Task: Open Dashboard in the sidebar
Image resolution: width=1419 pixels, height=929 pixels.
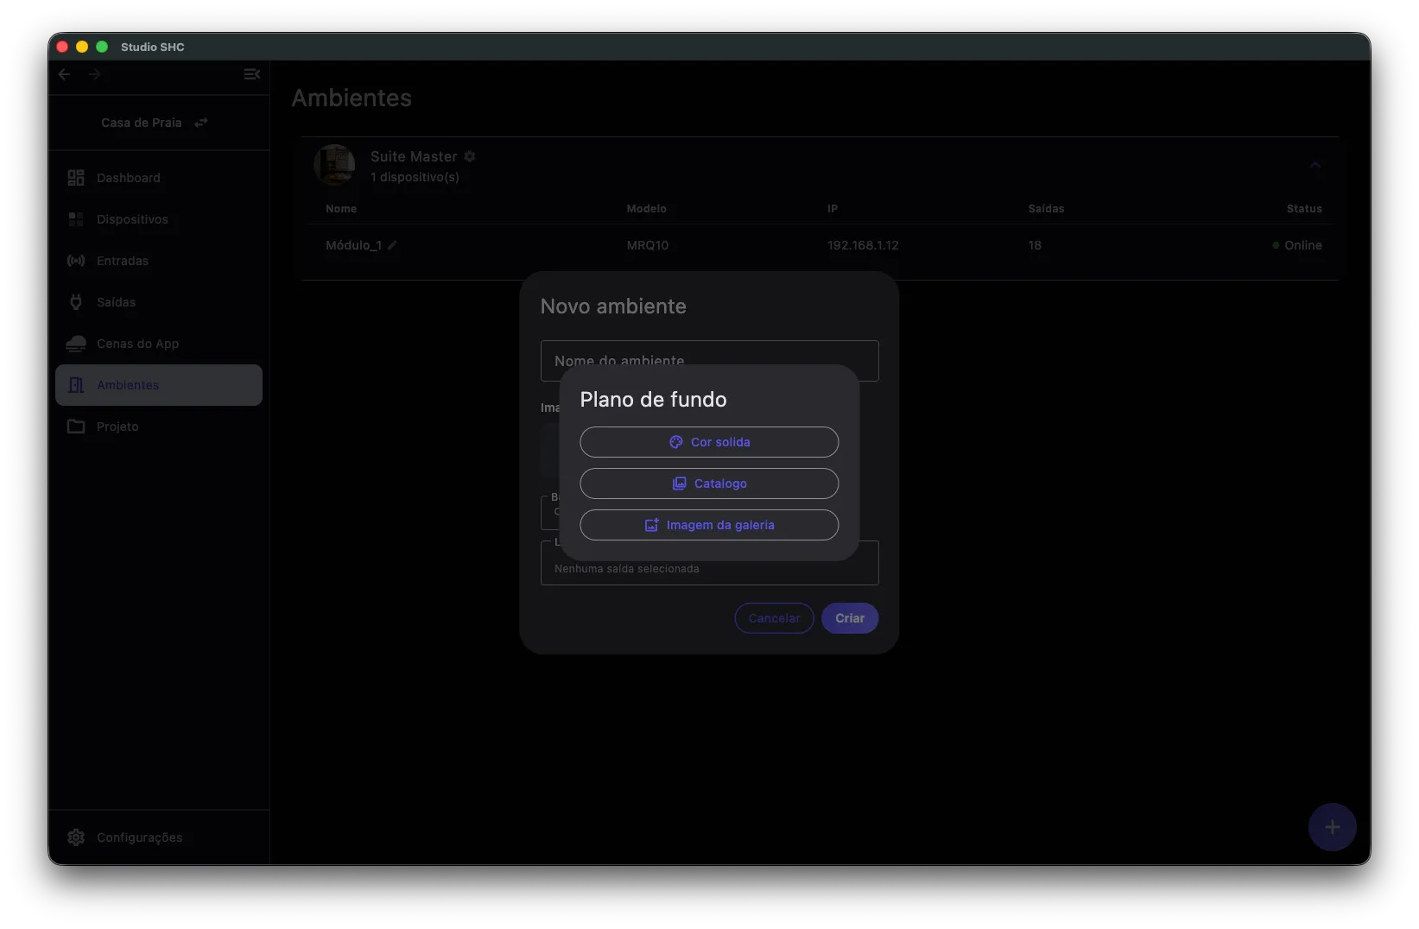Action: (159, 178)
